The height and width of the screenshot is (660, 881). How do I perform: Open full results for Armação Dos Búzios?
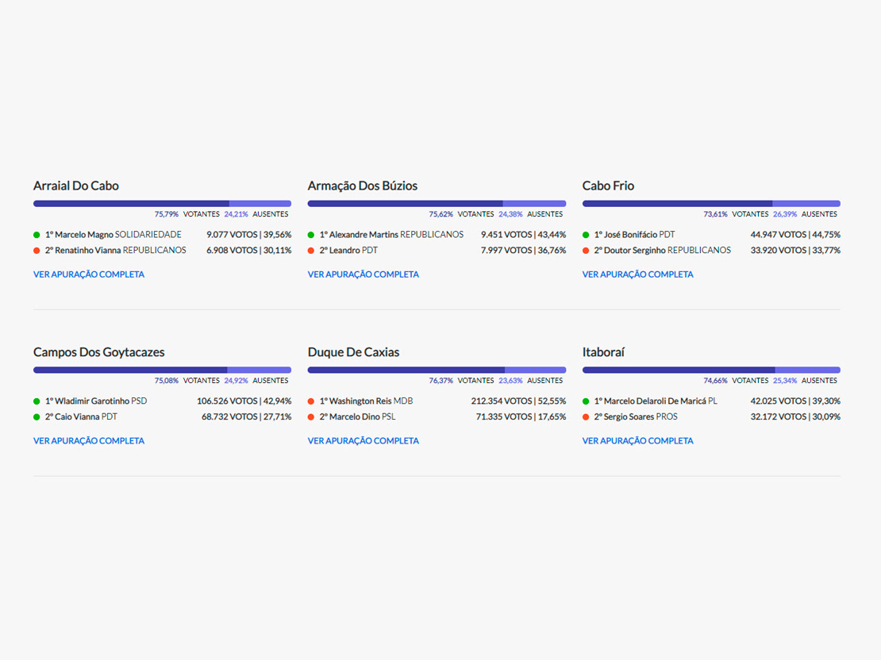pos(363,274)
